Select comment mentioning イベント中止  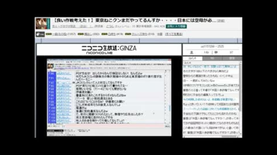[x=211, y=76]
